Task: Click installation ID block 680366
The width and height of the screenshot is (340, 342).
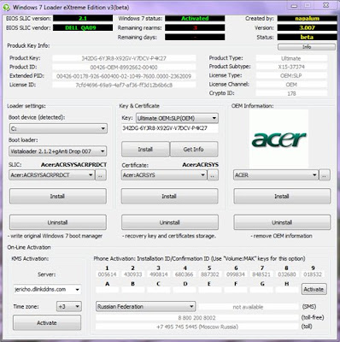Action: [x=185, y=274]
